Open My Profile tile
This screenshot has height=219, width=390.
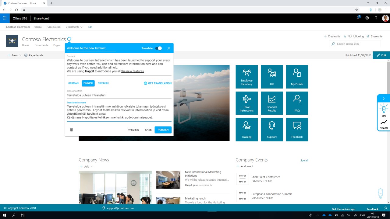(x=297, y=76)
